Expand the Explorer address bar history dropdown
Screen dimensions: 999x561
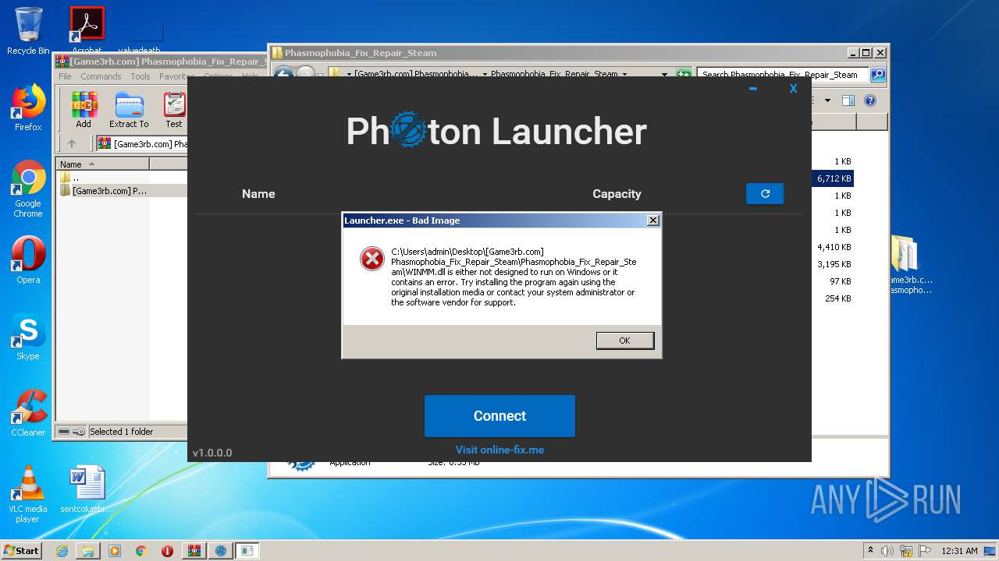point(664,75)
